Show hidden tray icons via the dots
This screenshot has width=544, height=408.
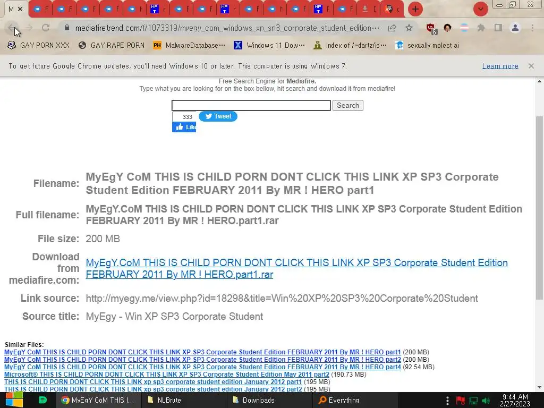(447, 401)
